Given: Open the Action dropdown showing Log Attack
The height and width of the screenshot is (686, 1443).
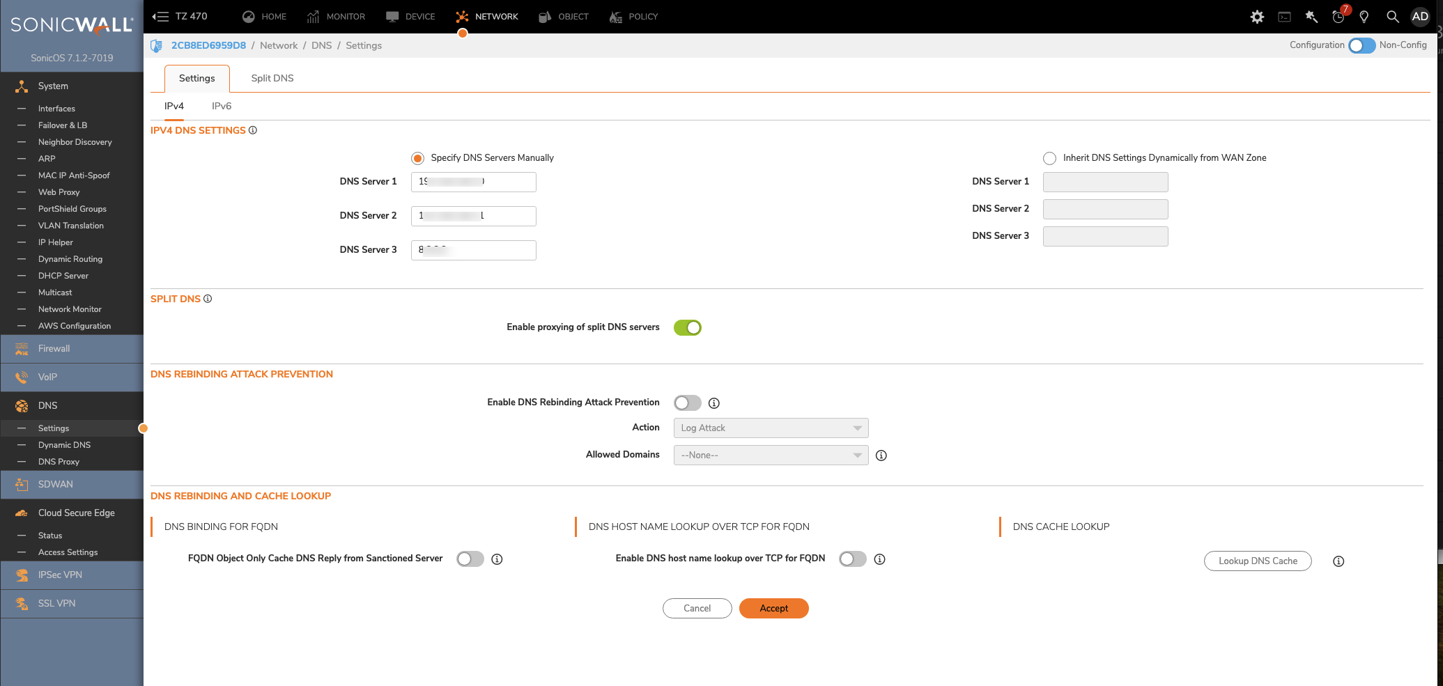Looking at the screenshot, I should (771, 428).
